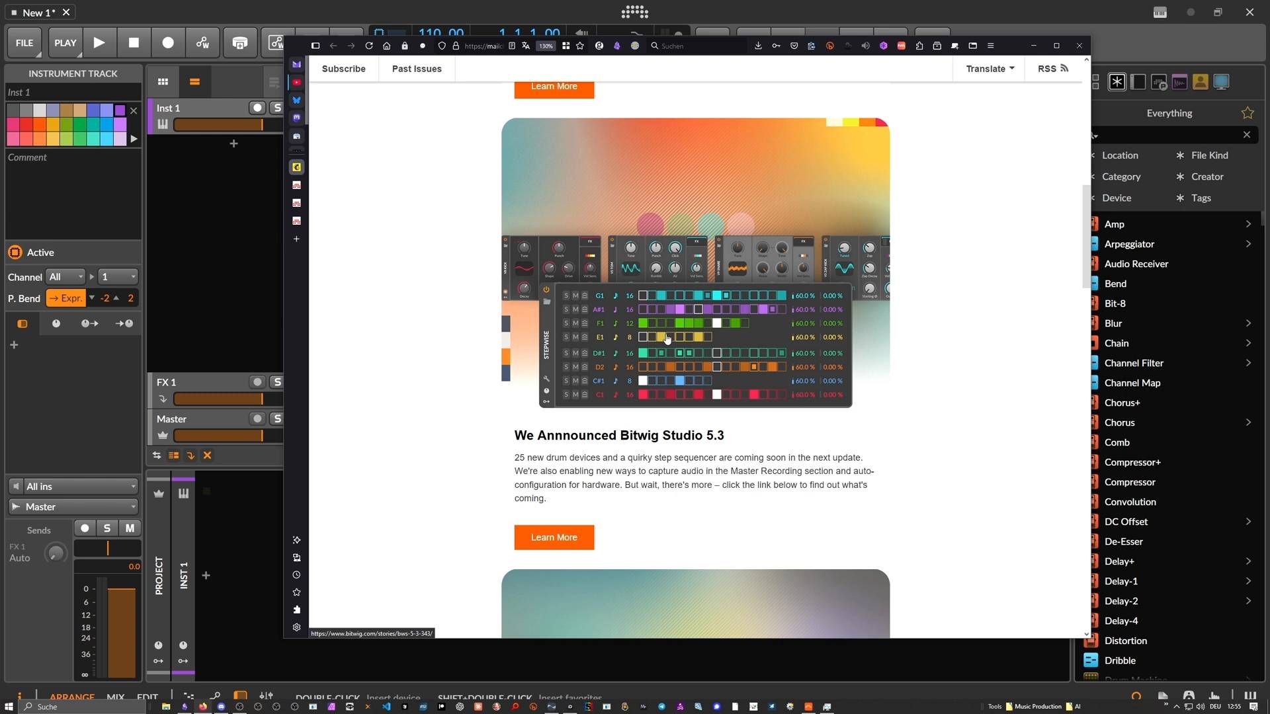1270x714 pixels.
Task: Toggle the track Active state button
Action: coord(15,253)
